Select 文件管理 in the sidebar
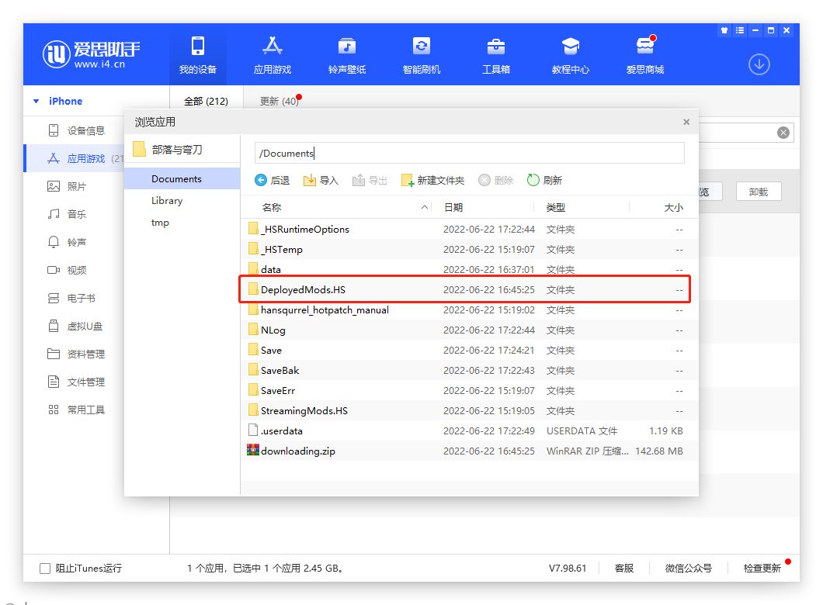This screenshot has width=823, height=605. [x=77, y=382]
